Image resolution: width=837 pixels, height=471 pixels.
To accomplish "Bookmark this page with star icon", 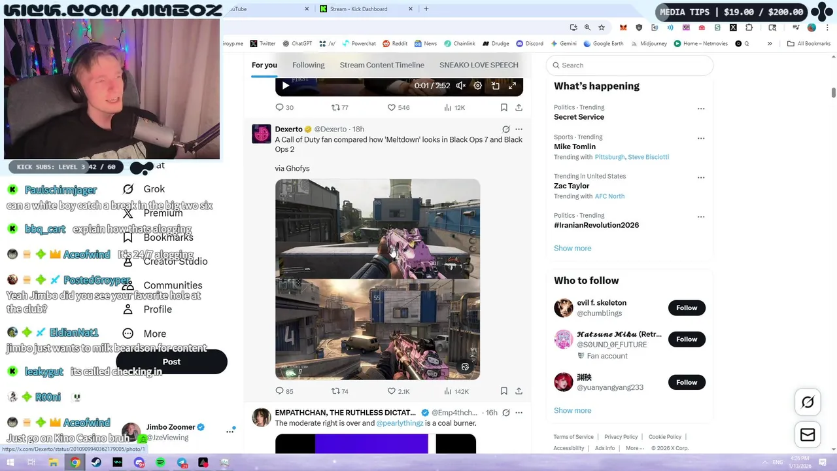I will click(602, 27).
